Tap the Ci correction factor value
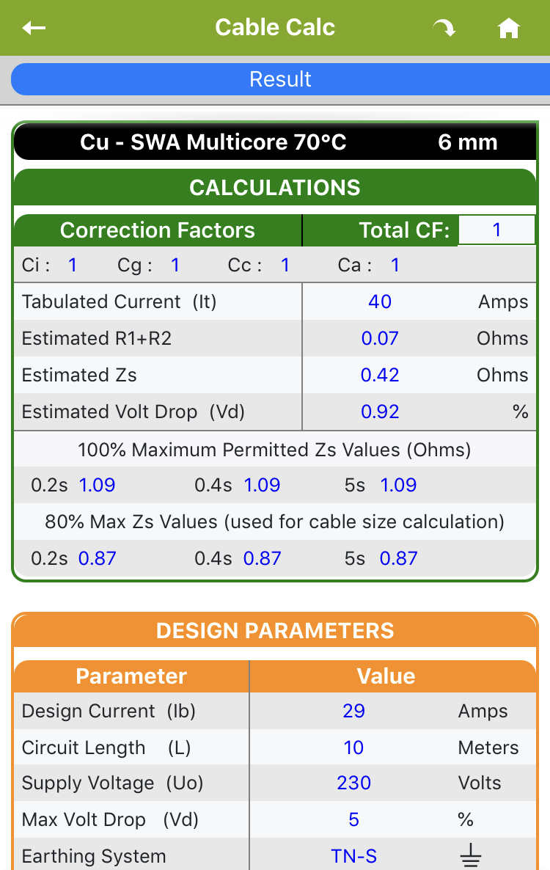Image resolution: width=550 pixels, height=870 pixels. [x=73, y=265]
